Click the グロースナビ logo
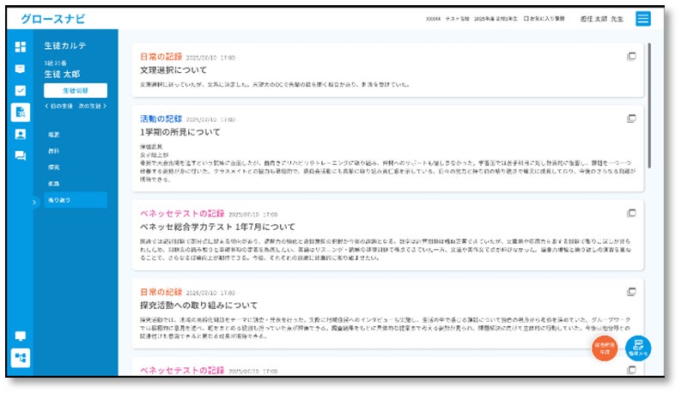The width and height of the screenshot is (681, 394). (x=53, y=19)
